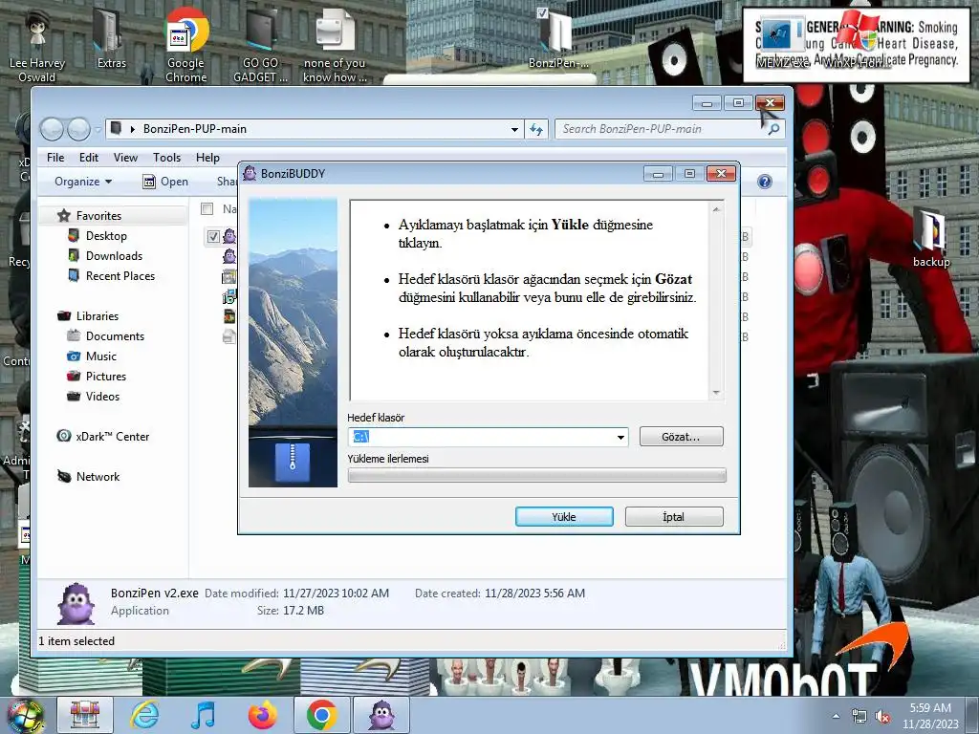Uncheck checkbox of selected BonziPen file
The image size is (979, 734).
pos(213,237)
